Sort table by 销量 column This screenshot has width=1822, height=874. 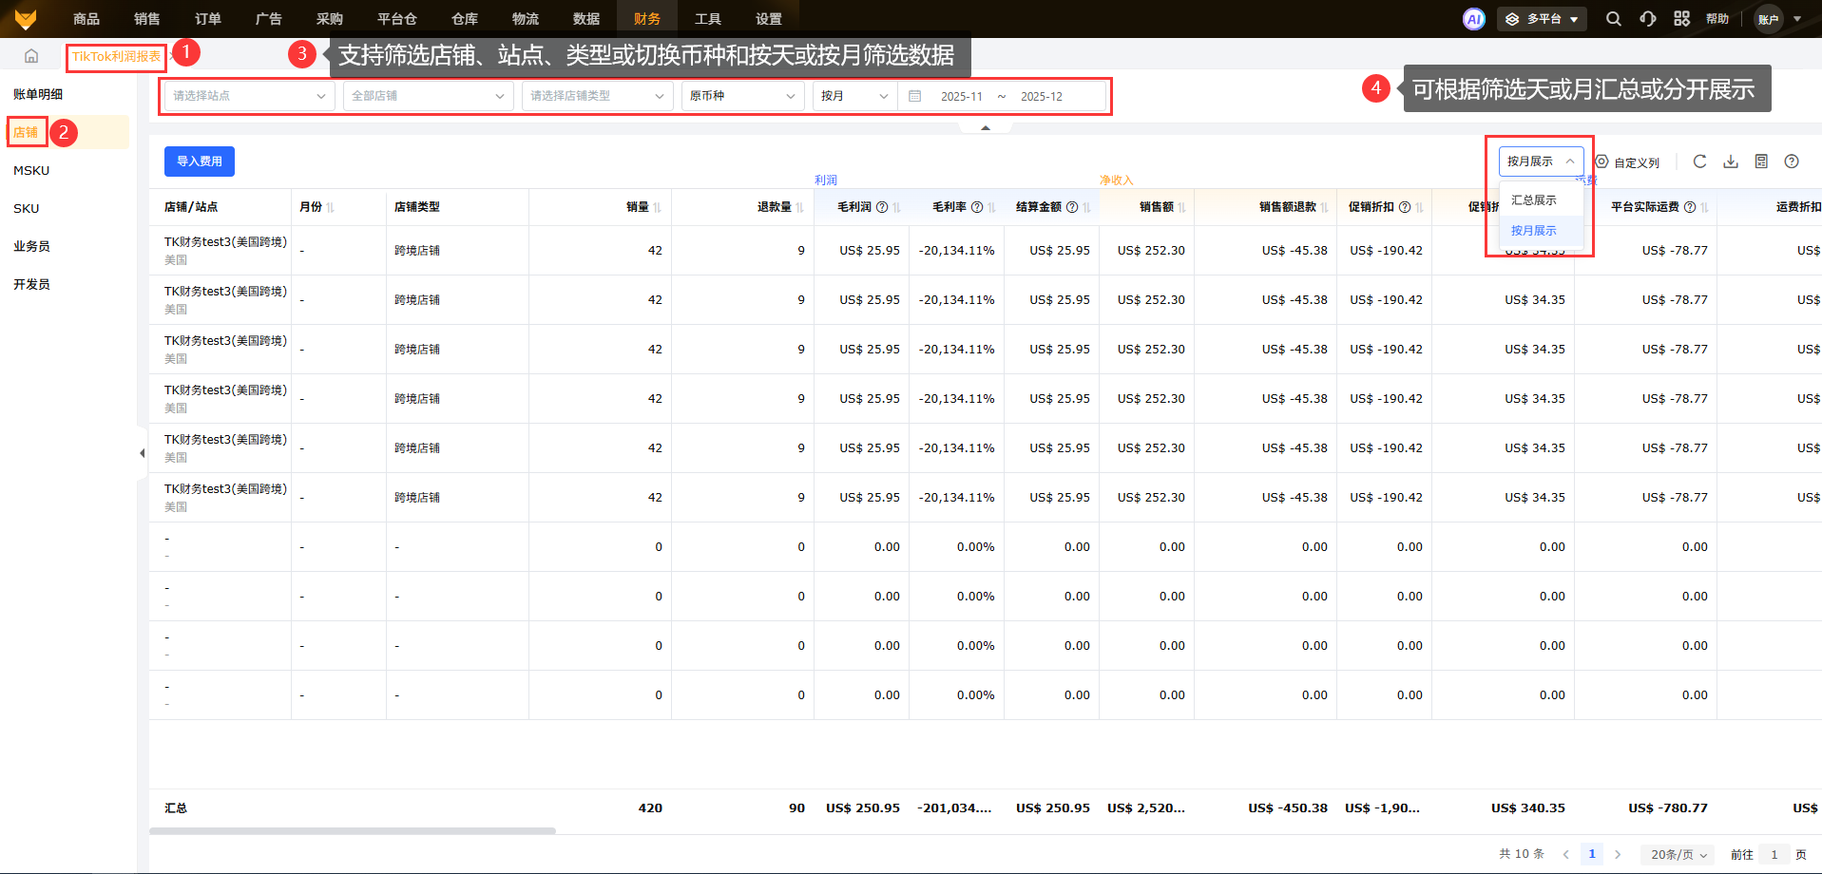657,207
